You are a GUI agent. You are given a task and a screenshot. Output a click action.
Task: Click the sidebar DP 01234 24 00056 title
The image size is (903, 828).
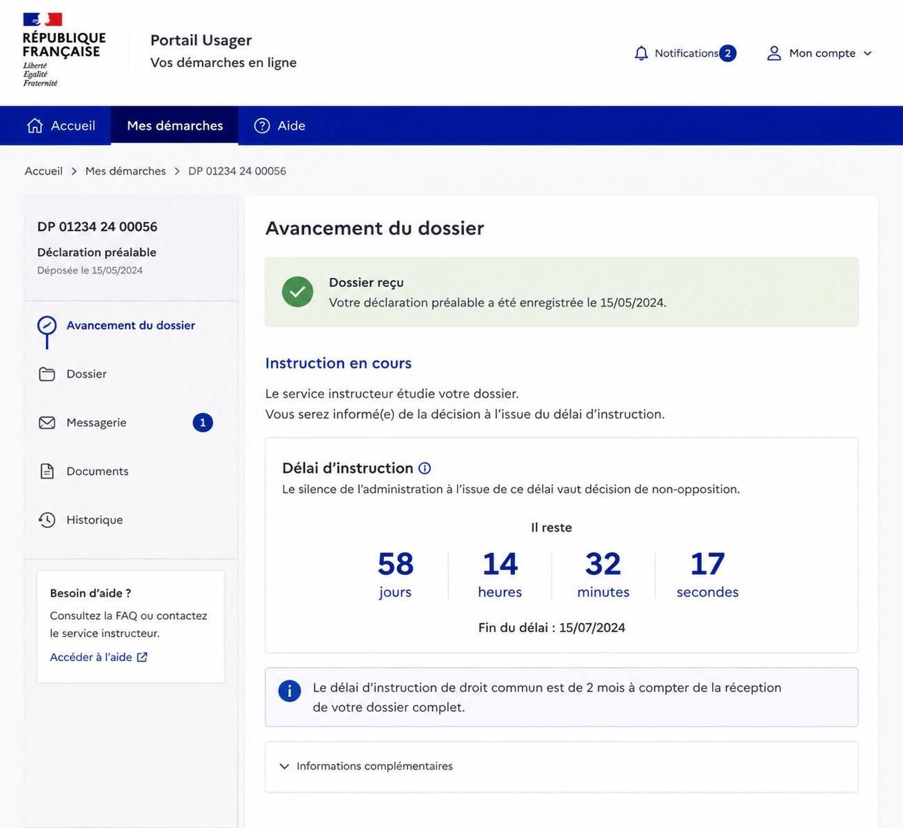97,227
